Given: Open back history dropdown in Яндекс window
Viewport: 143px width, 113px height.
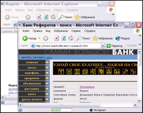Looking at the screenshot, I should (x=22, y=17).
